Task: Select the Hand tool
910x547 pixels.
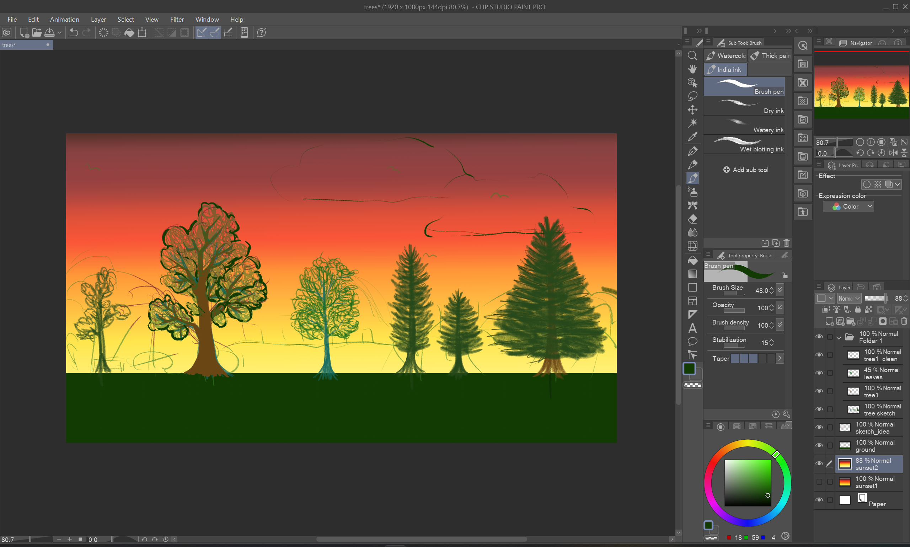Action: point(693,70)
